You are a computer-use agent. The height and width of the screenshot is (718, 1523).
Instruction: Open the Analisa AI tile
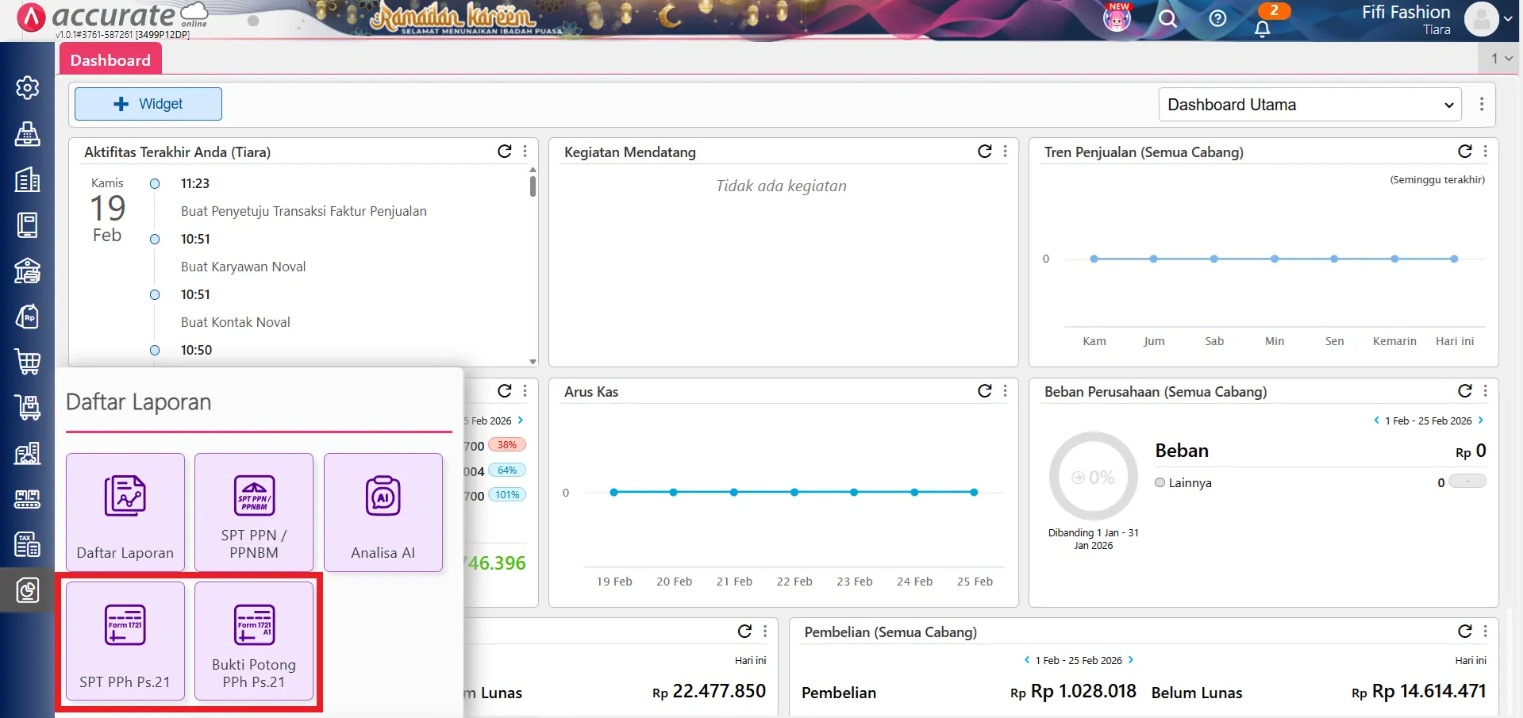[x=383, y=513]
